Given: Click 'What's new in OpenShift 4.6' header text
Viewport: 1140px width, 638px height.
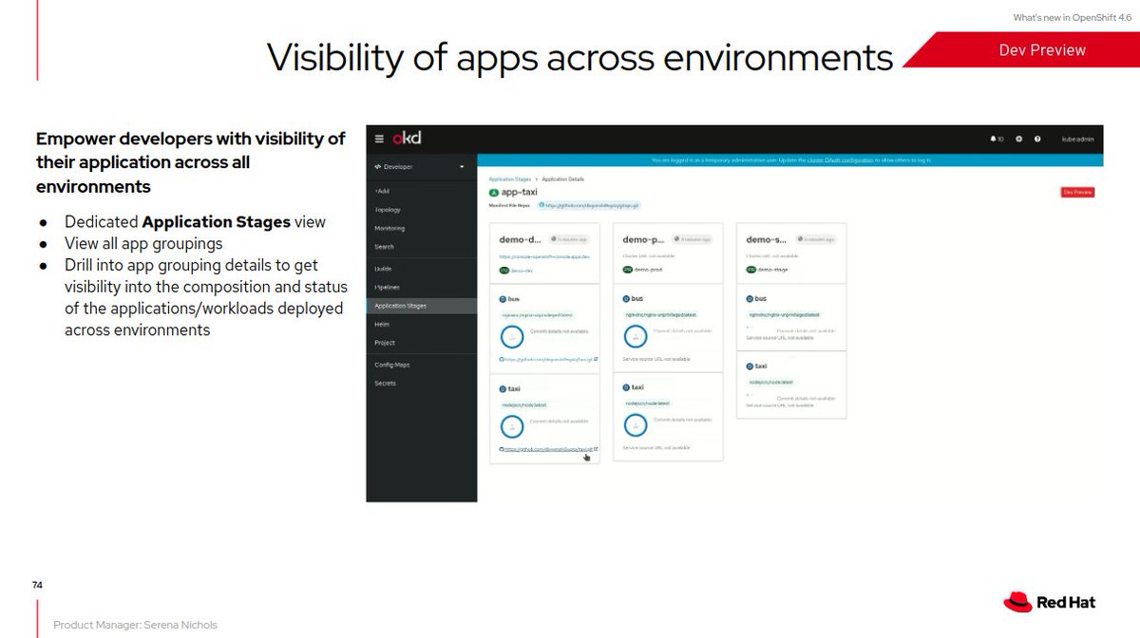Looking at the screenshot, I should 1073,17.
